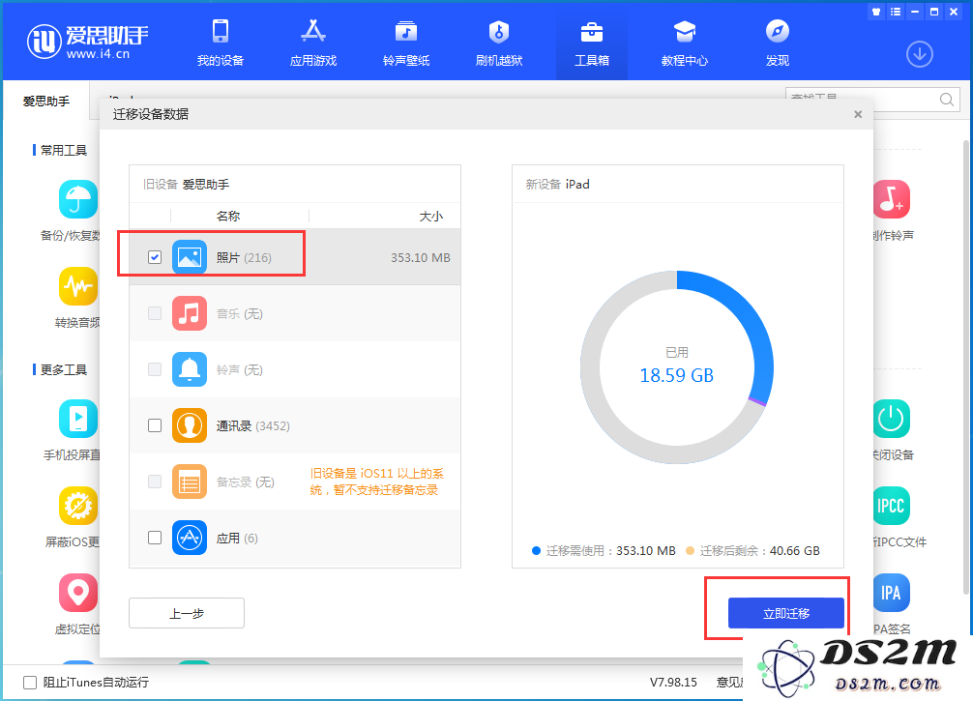Click the 照片 picture icon in the list

(x=190, y=257)
